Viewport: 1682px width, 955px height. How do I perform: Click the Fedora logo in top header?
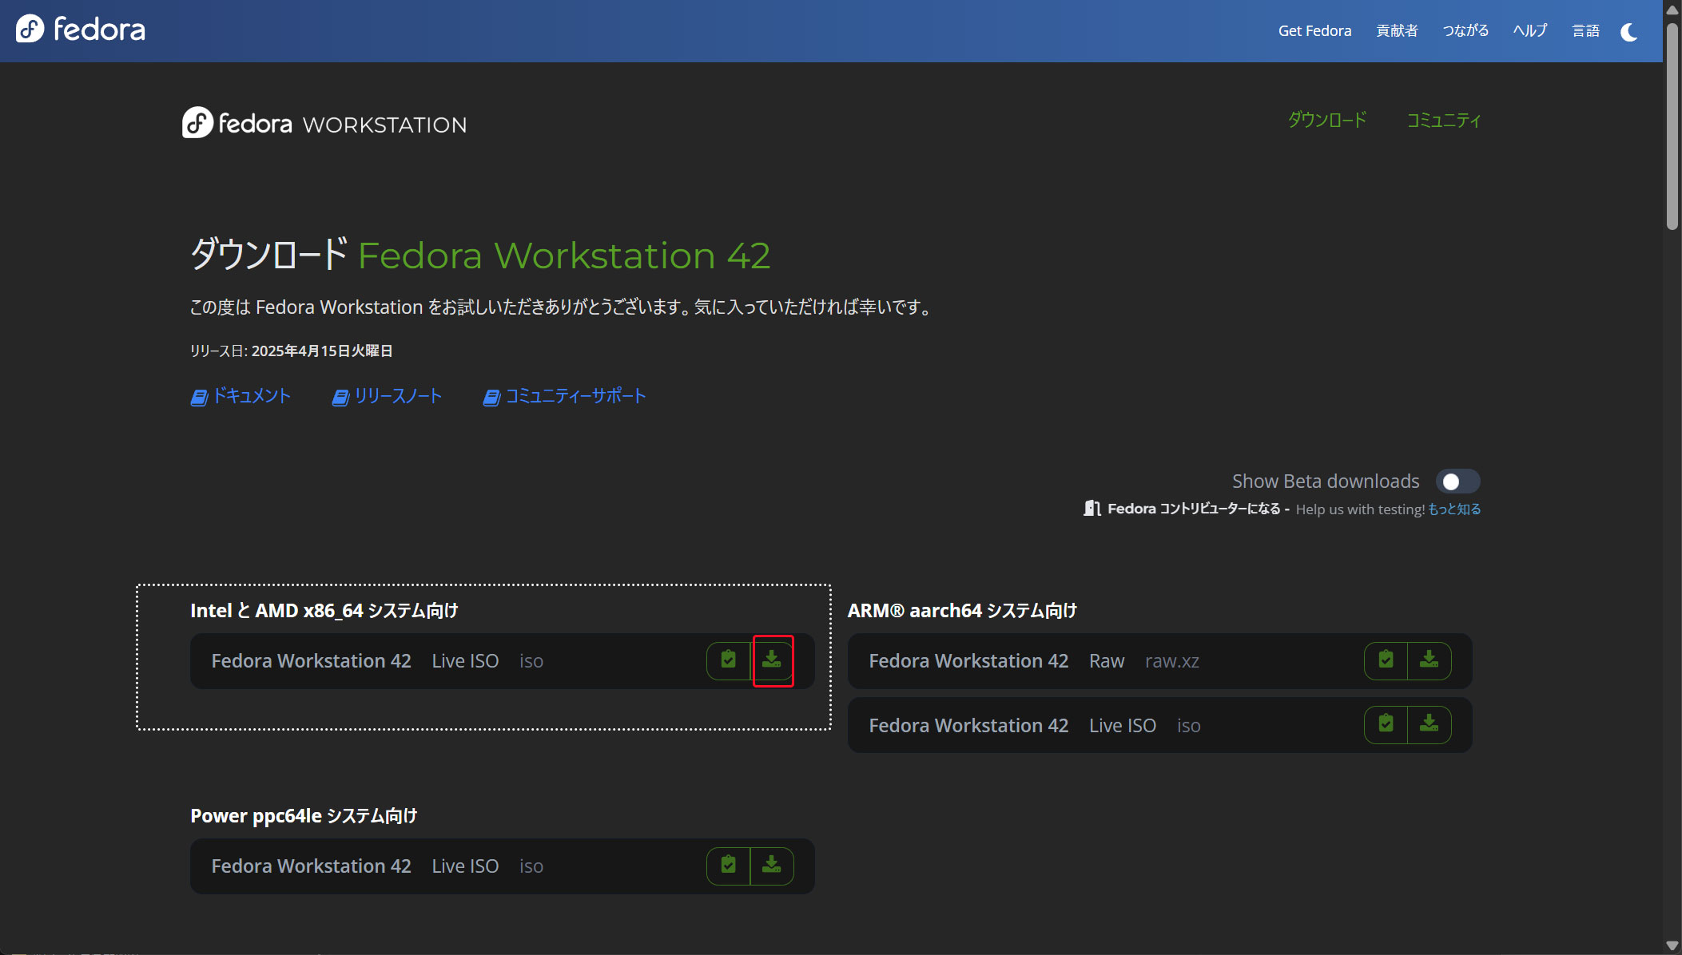pos(81,30)
